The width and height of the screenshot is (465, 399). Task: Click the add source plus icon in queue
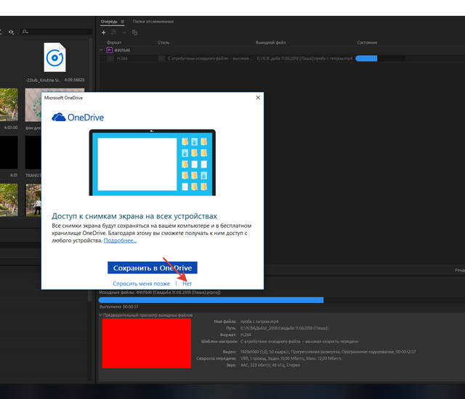click(103, 33)
